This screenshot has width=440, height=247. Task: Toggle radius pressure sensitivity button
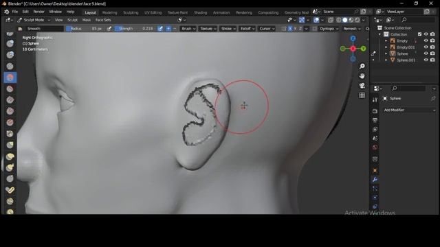pyautogui.click(x=109, y=29)
